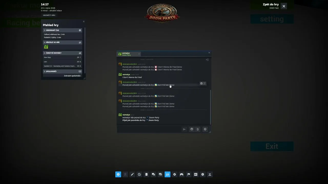This screenshot has height=184, width=328.
Task: Open the Doom Party link in 'Přijali jste pozvánku' message
Action: (x=154, y=120)
